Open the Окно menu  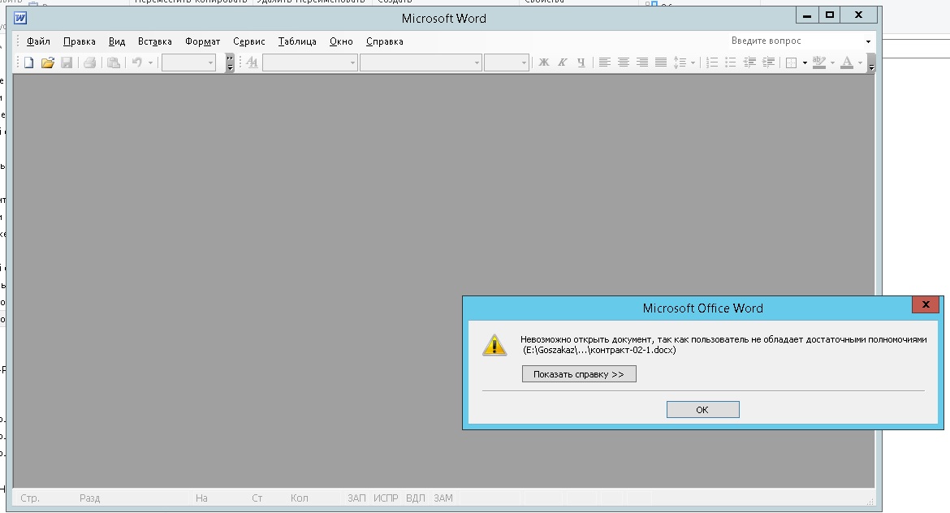click(x=341, y=41)
